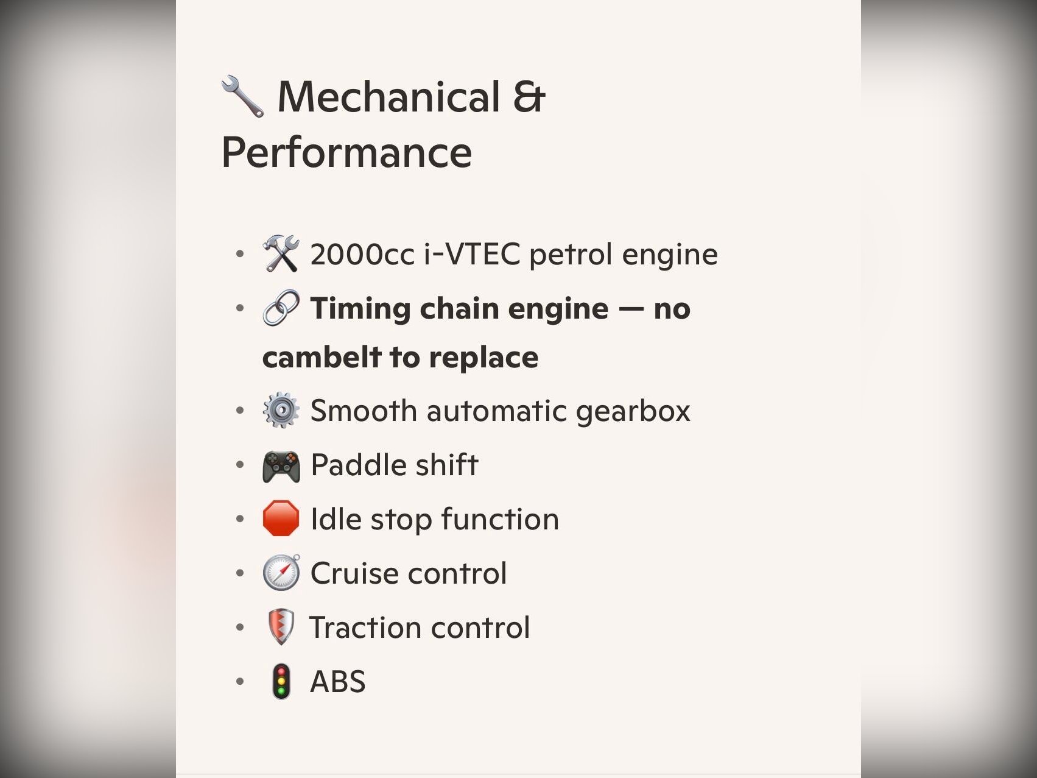Viewport: 1037px width, 778px height.
Task: Click the bullet point before Paddle shift
Action: tap(240, 465)
